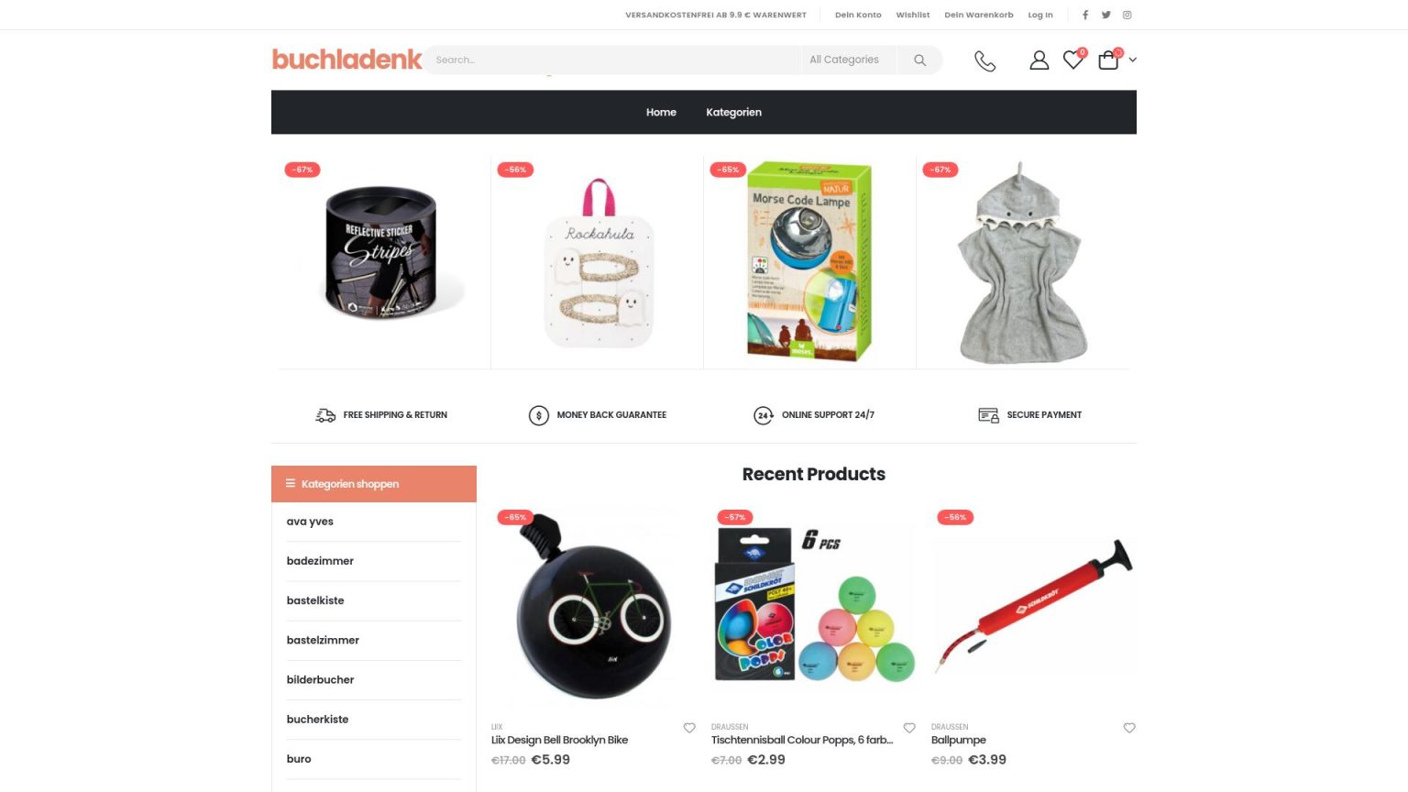Open the badezimmer category link

[320, 561]
